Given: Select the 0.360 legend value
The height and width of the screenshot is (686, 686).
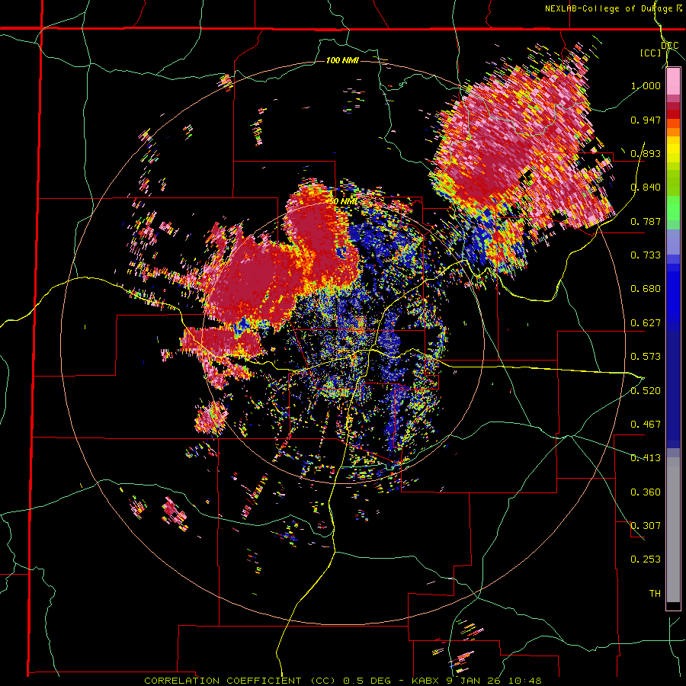Looking at the screenshot, I should click(x=646, y=492).
